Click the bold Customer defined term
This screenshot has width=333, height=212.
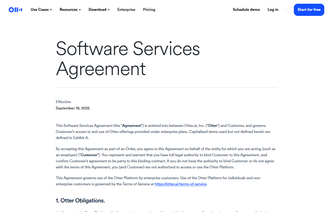pos(89,155)
